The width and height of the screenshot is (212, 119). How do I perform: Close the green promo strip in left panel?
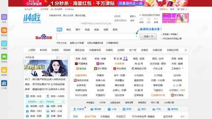(63, 101)
